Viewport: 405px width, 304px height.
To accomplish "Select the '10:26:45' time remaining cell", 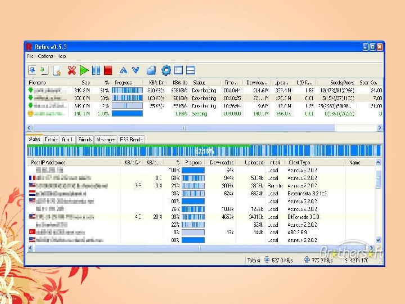I will [232, 106].
